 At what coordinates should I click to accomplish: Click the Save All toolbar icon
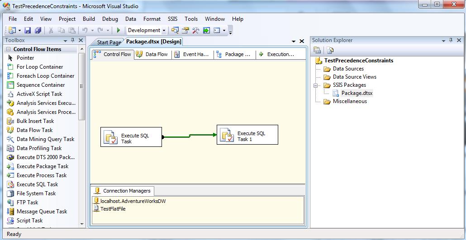click(38, 30)
